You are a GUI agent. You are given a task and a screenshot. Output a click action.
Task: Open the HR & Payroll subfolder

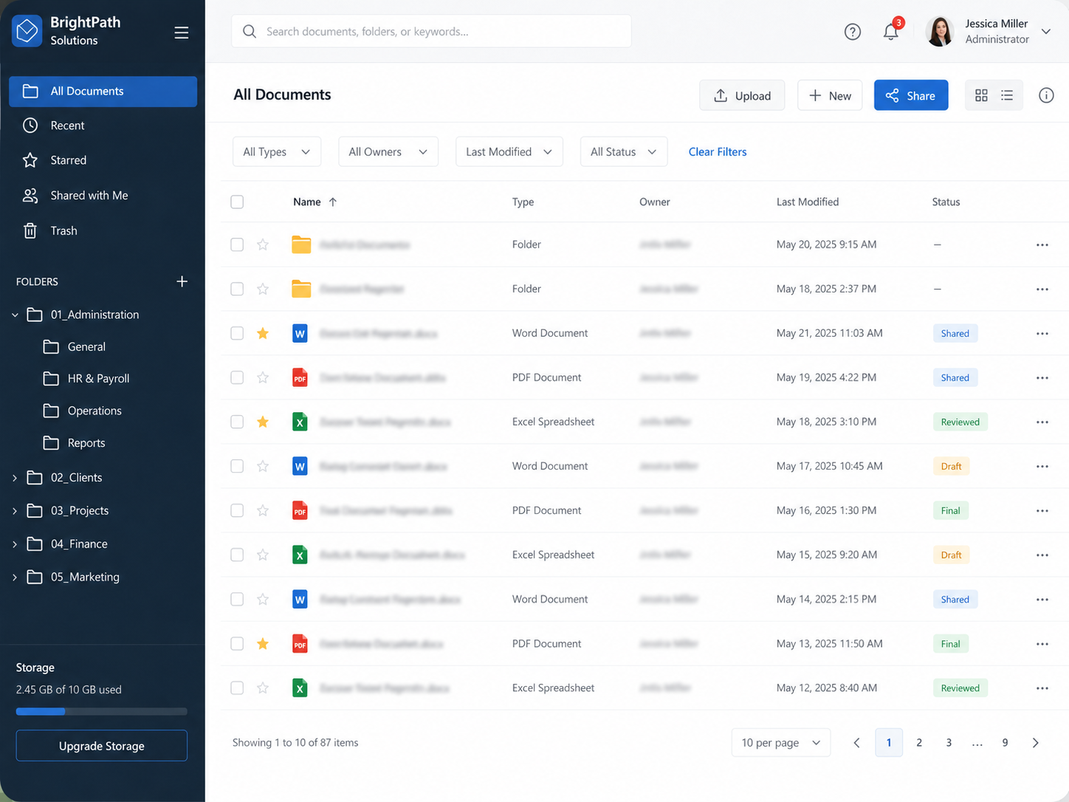[x=98, y=379]
